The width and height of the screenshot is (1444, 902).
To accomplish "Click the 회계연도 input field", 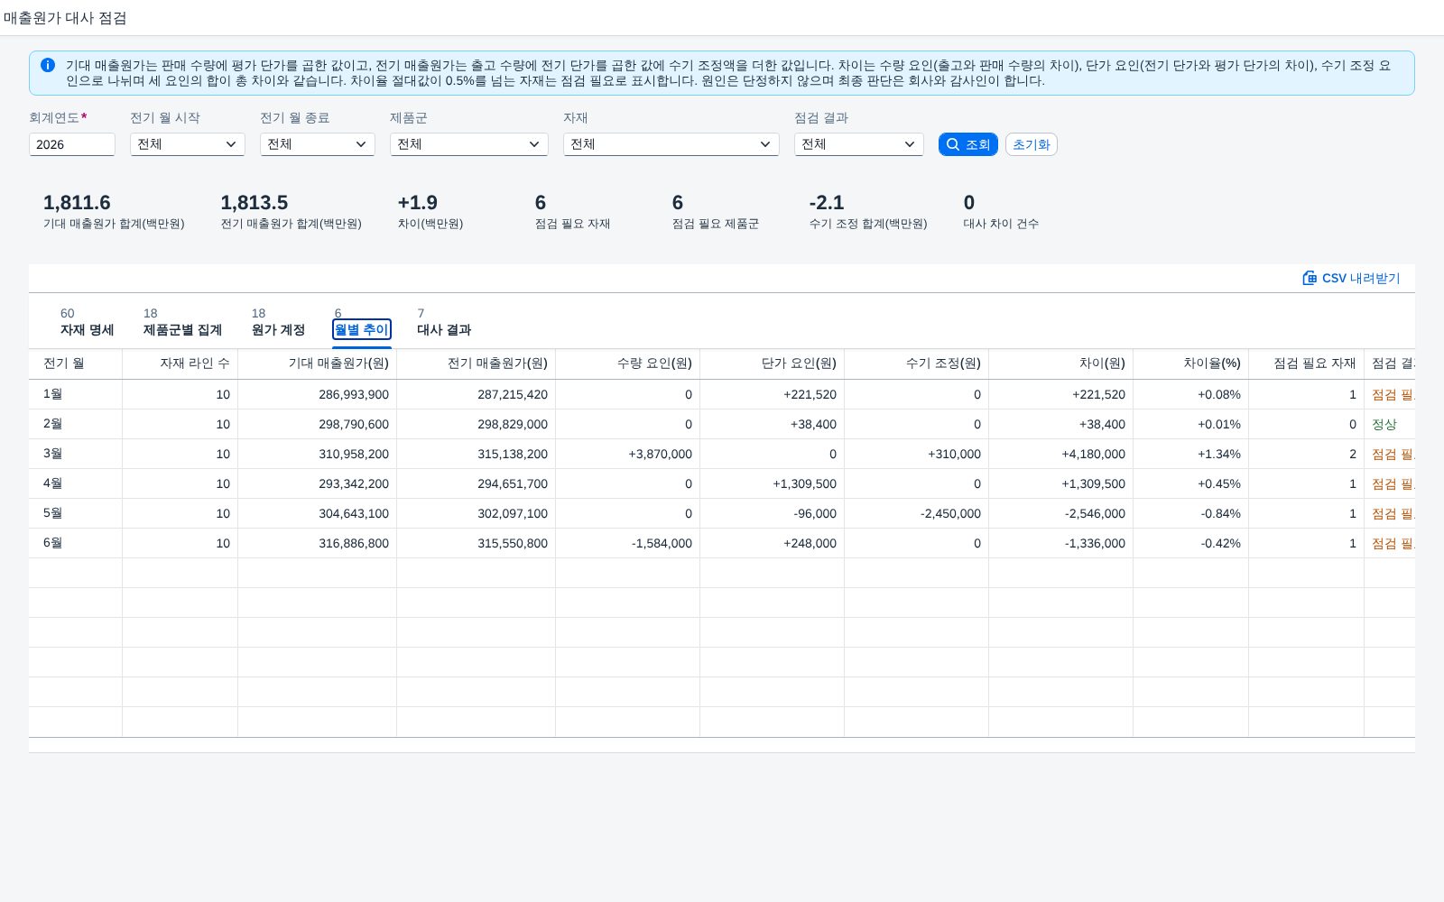I will [72, 144].
